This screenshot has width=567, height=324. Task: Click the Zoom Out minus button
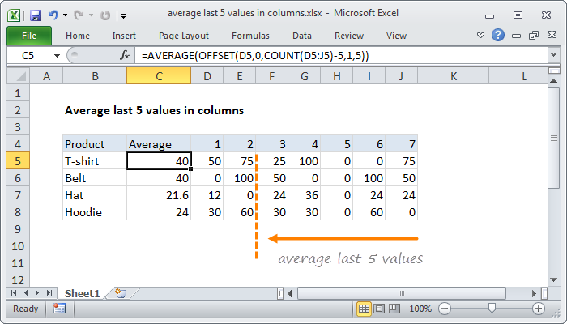[x=445, y=309]
